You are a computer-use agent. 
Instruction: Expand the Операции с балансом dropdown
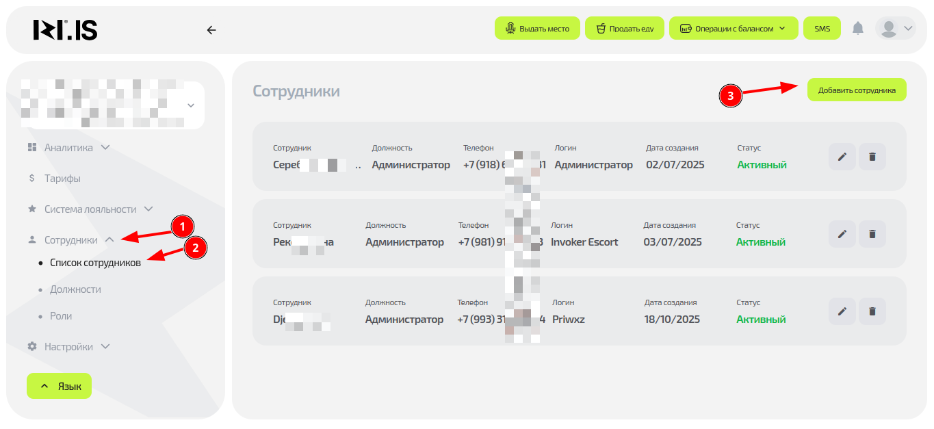tap(734, 29)
